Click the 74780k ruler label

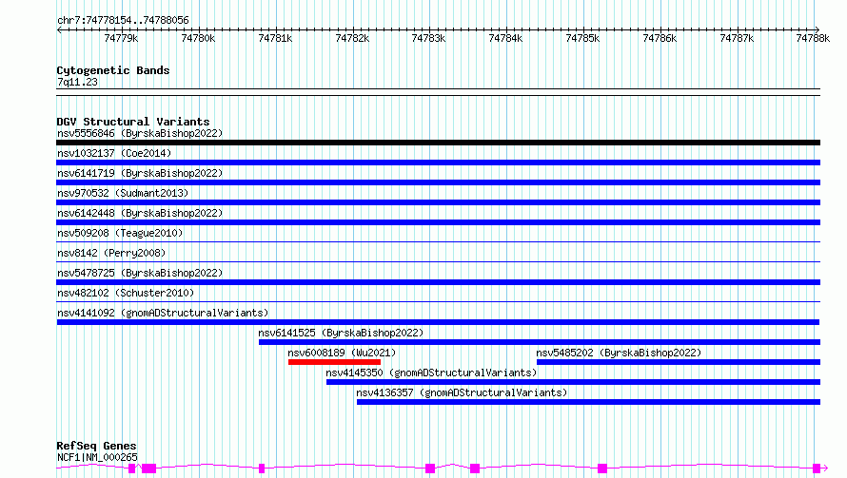pos(198,38)
